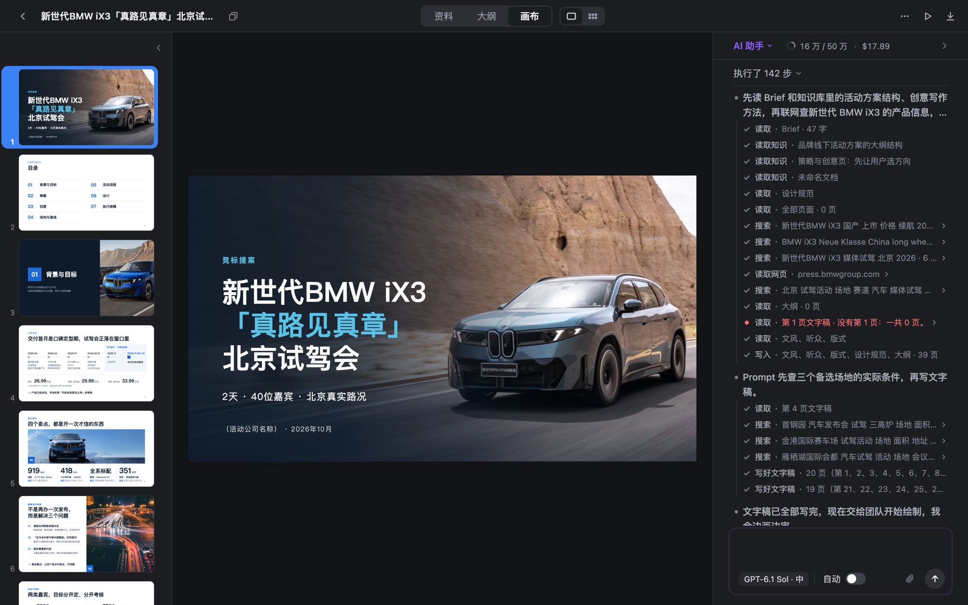Viewport: 968px width, 605px height.
Task: Switch to grid view icon
Action: click(x=592, y=16)
